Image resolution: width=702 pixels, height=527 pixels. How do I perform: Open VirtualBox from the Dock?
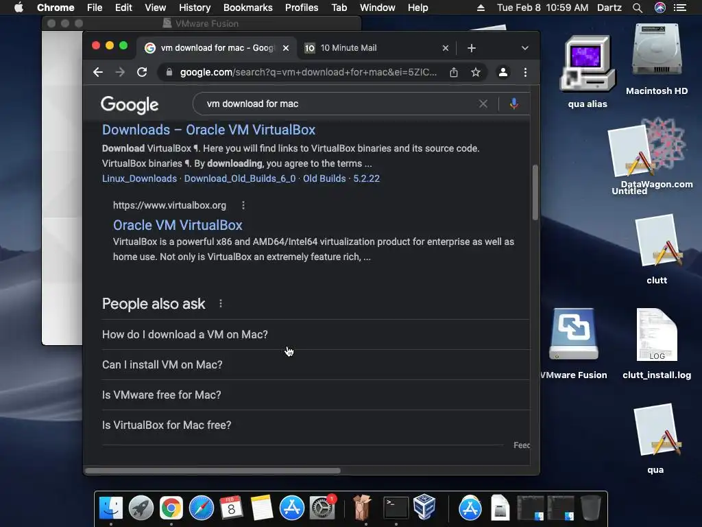424,507
